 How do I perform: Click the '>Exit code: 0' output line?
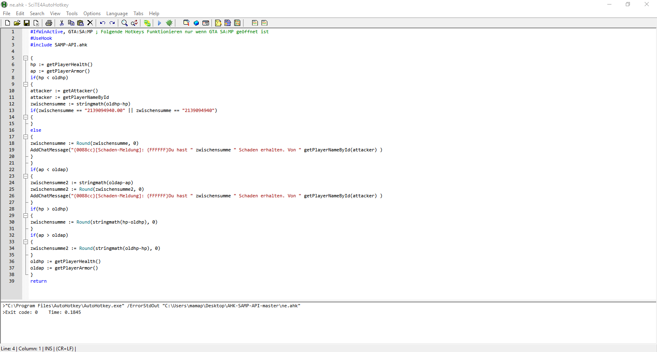pyautogui.click(x=20, y=312)
